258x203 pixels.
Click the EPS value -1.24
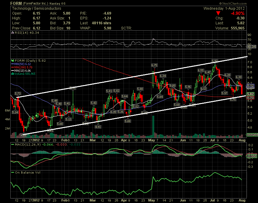[107, 18]
